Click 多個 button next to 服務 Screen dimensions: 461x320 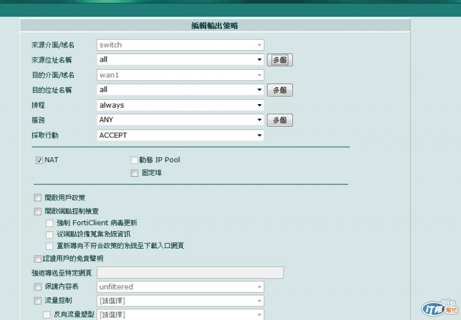[279, 120]
